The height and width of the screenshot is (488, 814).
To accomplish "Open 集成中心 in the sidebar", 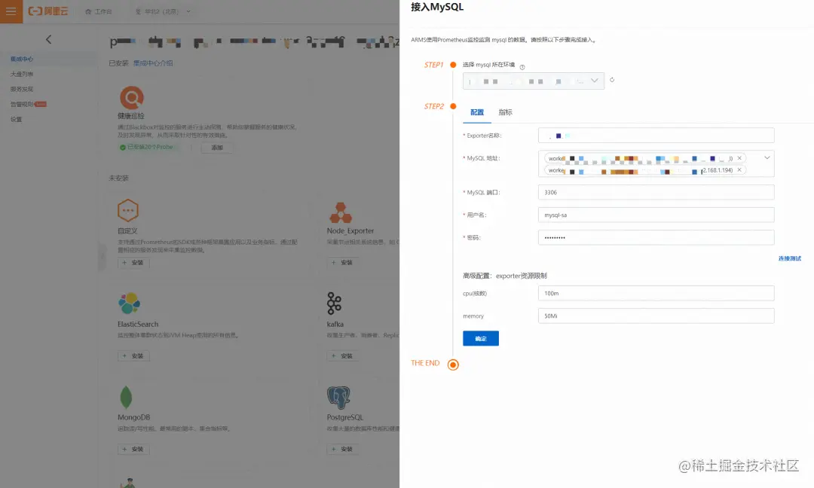I will pyautogui.click(x=22, y=59).
